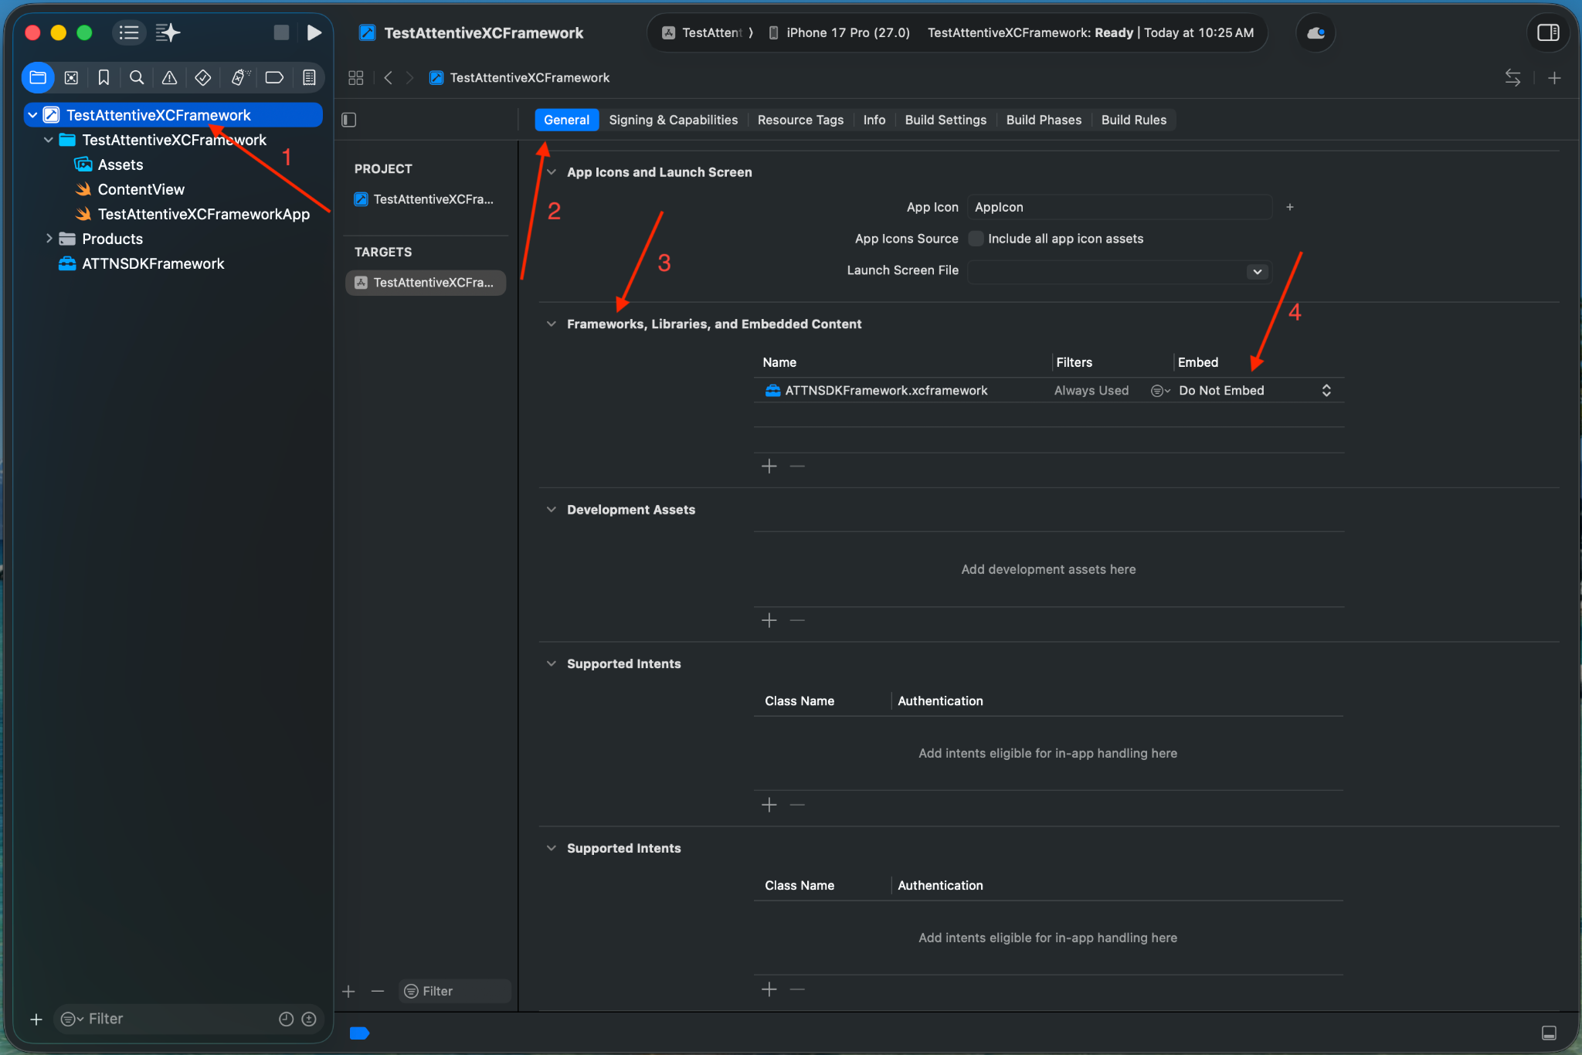Show the Project navigator folder icon
This screenshot has height=1055, width=1582.
(x=38, y=77)
